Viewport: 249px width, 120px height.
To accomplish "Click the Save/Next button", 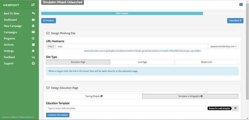I will pos(235,21).
